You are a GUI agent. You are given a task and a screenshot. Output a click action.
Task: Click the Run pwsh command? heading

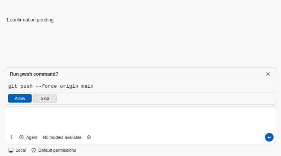pyautogui.click(x=34, y=74)
